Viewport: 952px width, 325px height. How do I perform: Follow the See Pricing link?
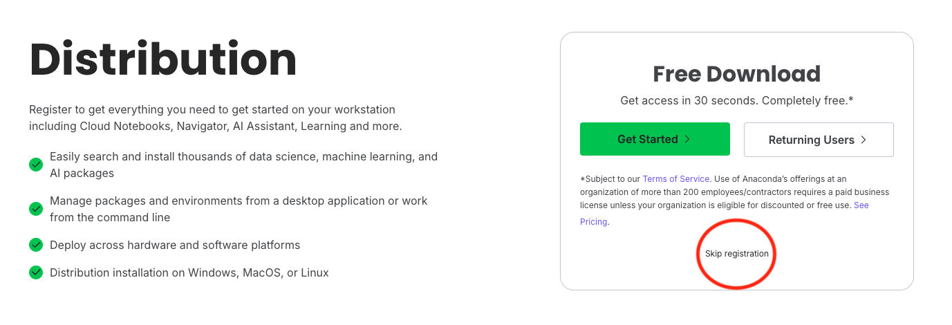725,214
